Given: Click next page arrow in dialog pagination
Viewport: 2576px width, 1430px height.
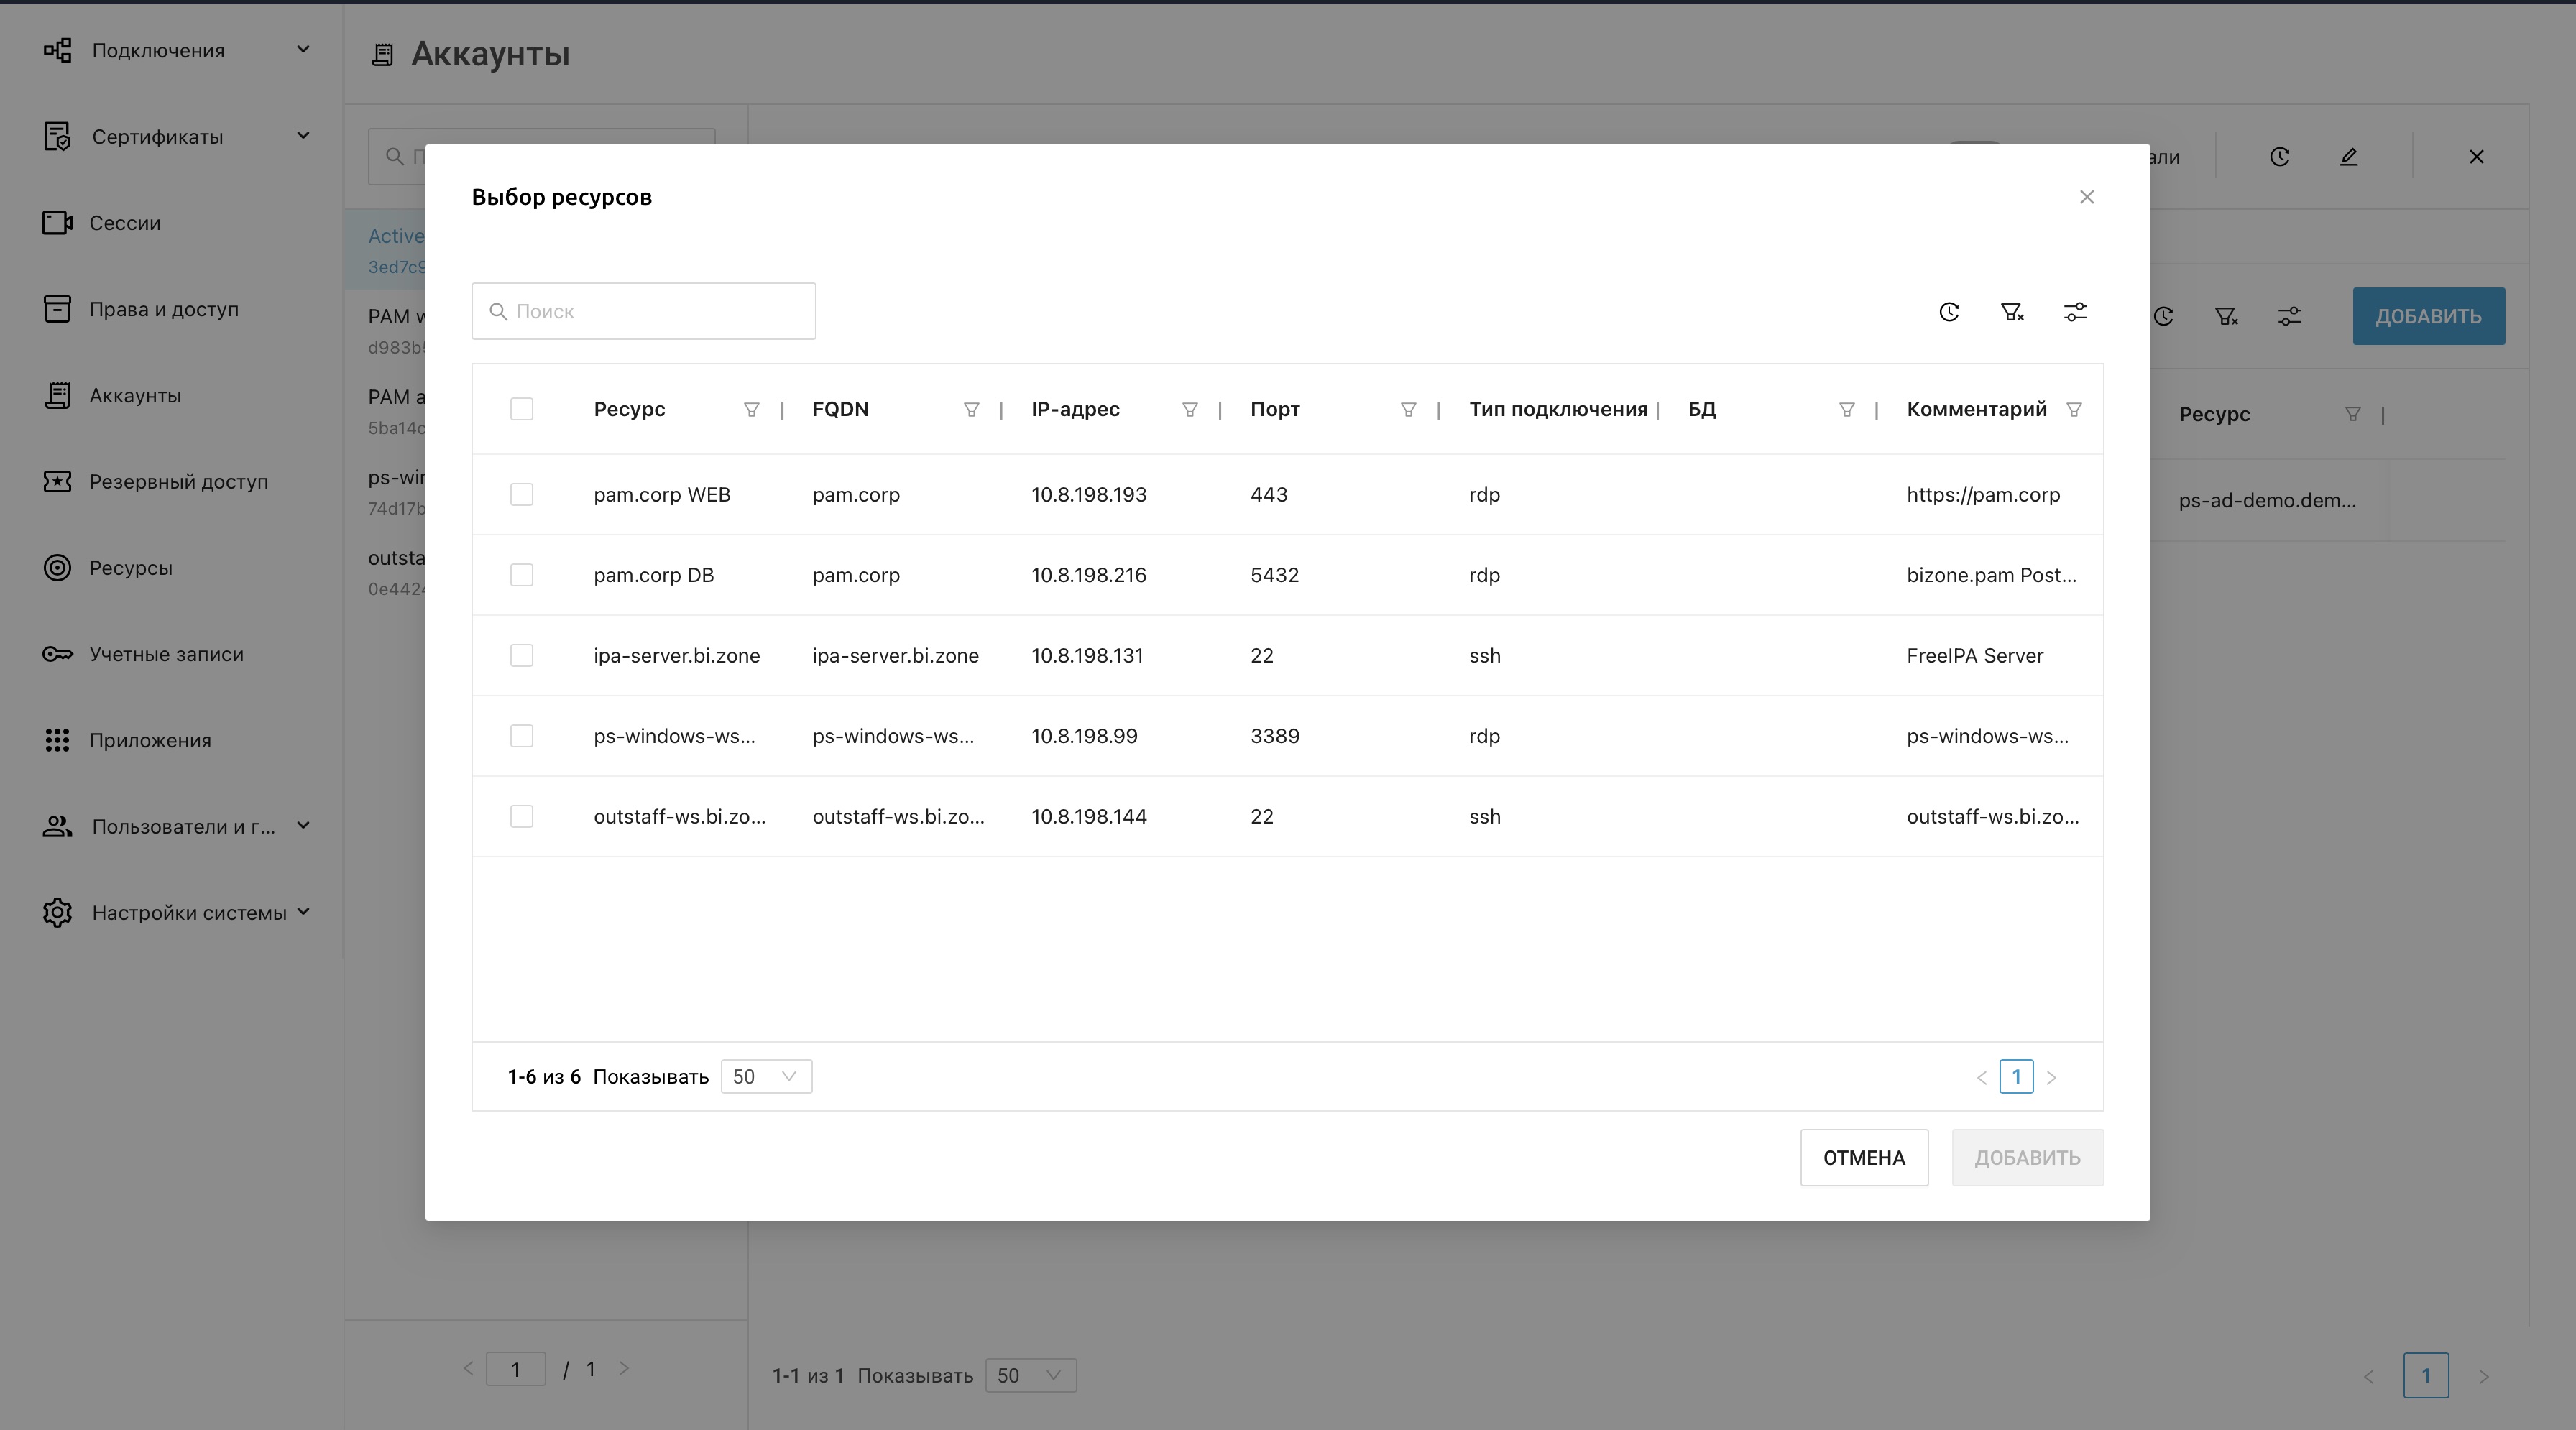Looking at the screenshot, I should point(2051,1077).
